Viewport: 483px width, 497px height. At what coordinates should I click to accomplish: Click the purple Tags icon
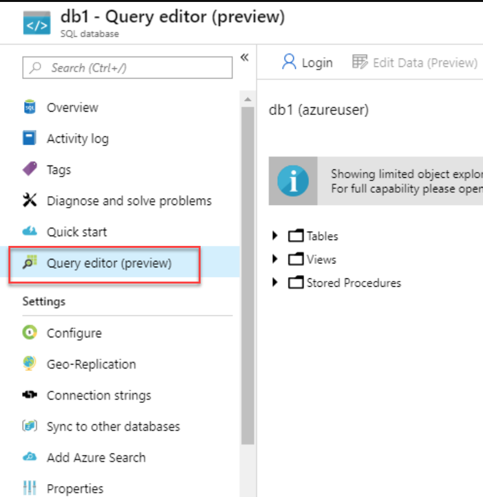pos(29,169)
